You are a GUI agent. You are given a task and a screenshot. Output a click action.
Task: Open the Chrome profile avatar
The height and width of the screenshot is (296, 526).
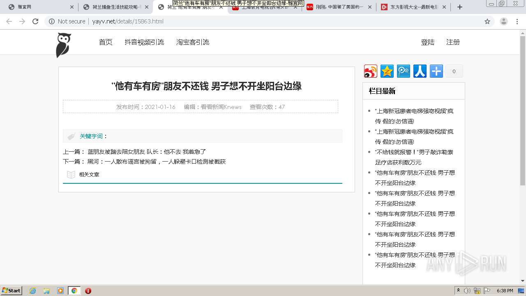pyautogui.click(x=504, y=21)
